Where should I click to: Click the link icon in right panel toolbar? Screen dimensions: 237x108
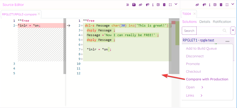point(197,5)
